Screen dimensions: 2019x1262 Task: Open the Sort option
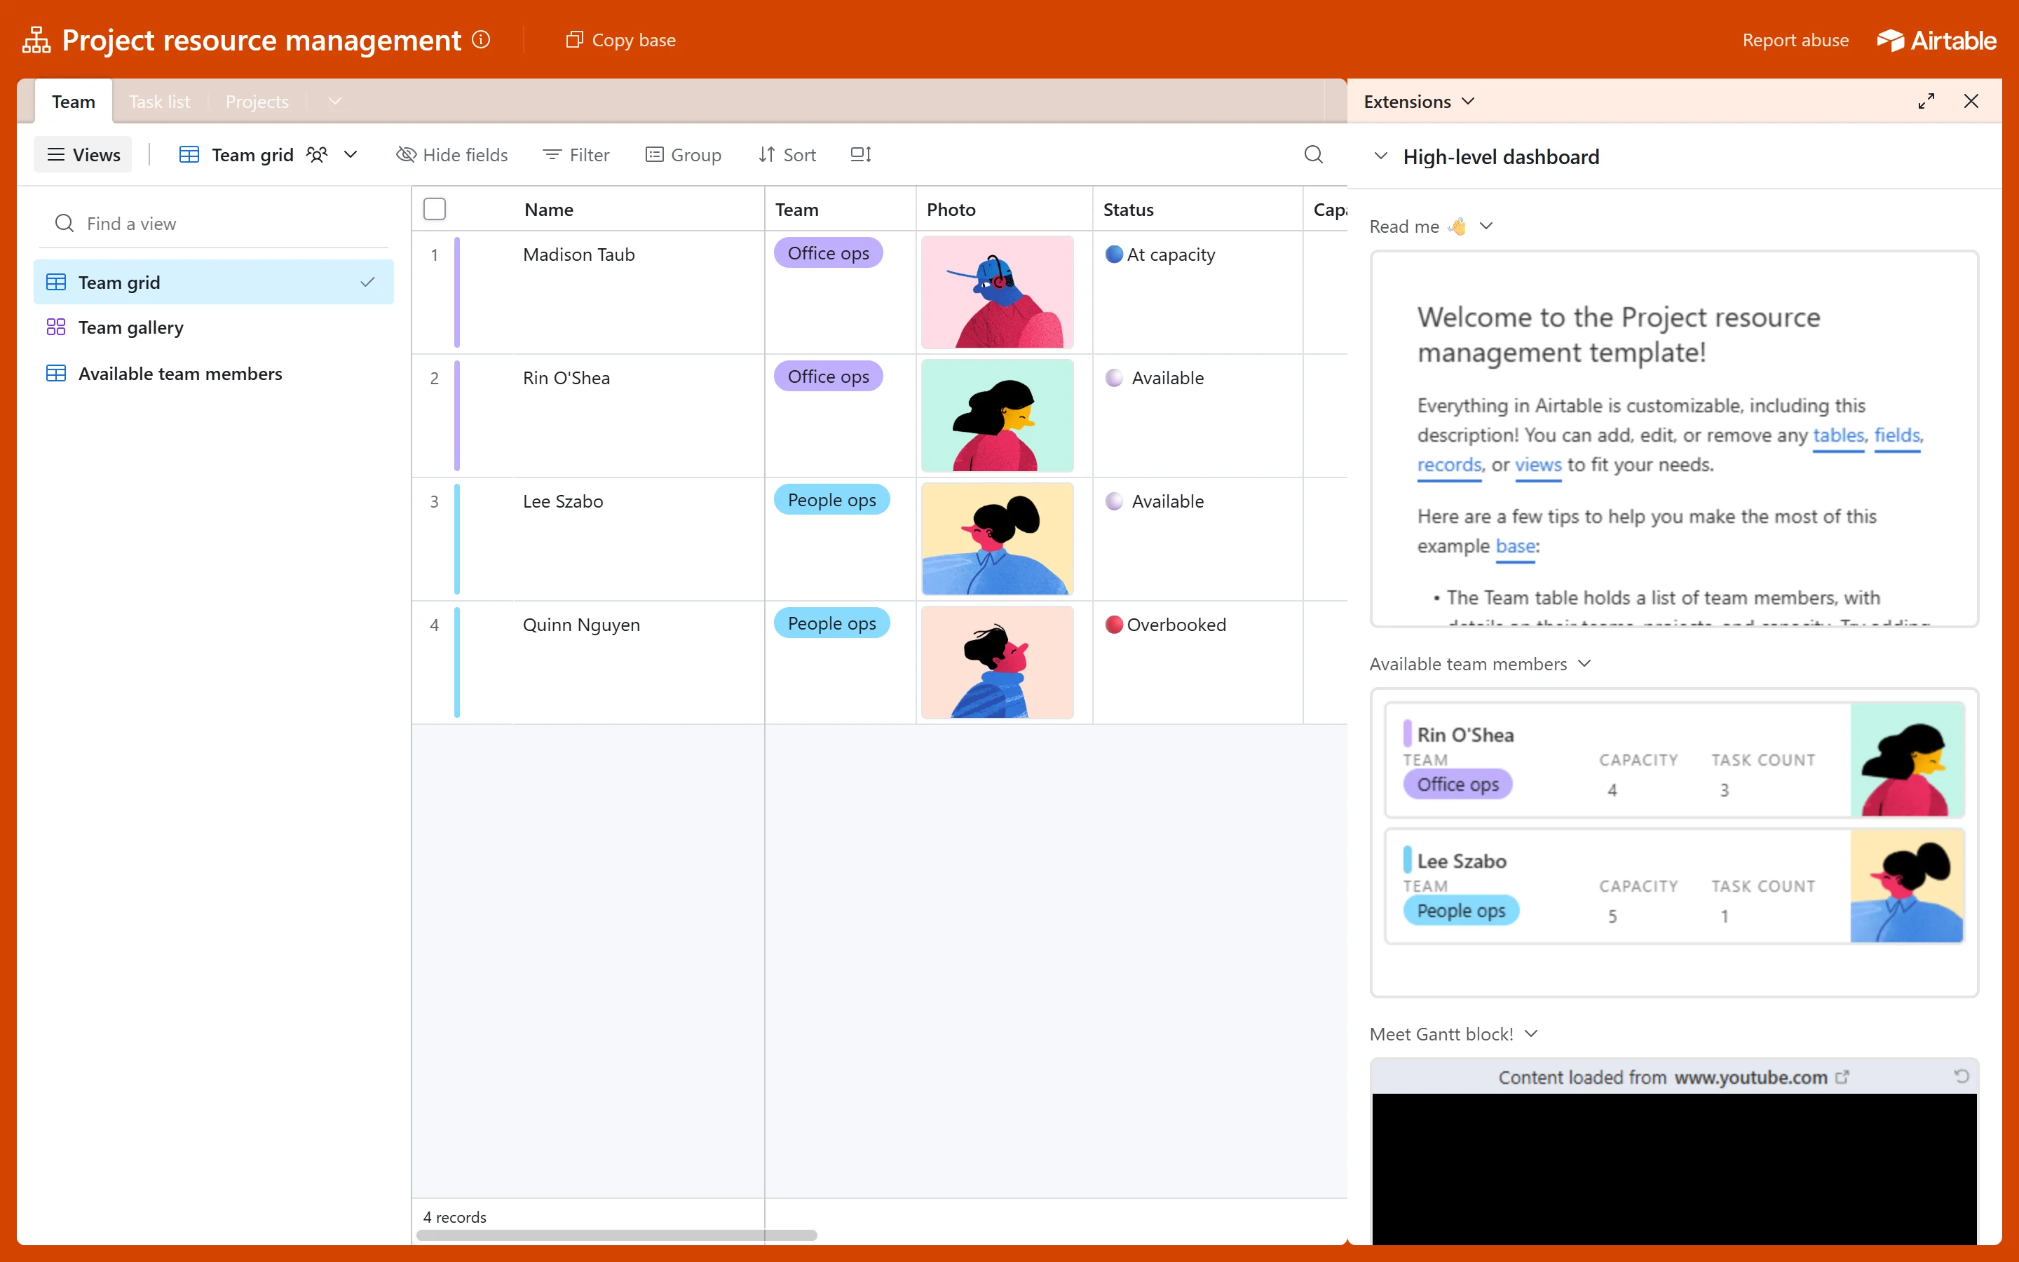[x=787, y=154]
